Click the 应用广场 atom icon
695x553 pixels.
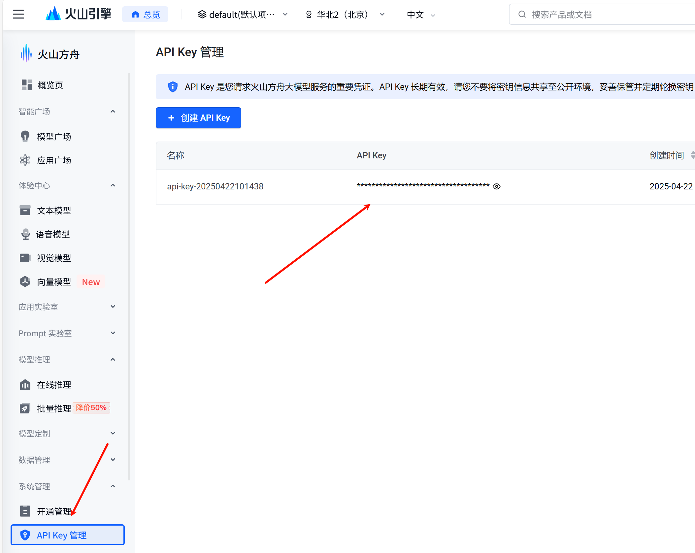(25, 160)
